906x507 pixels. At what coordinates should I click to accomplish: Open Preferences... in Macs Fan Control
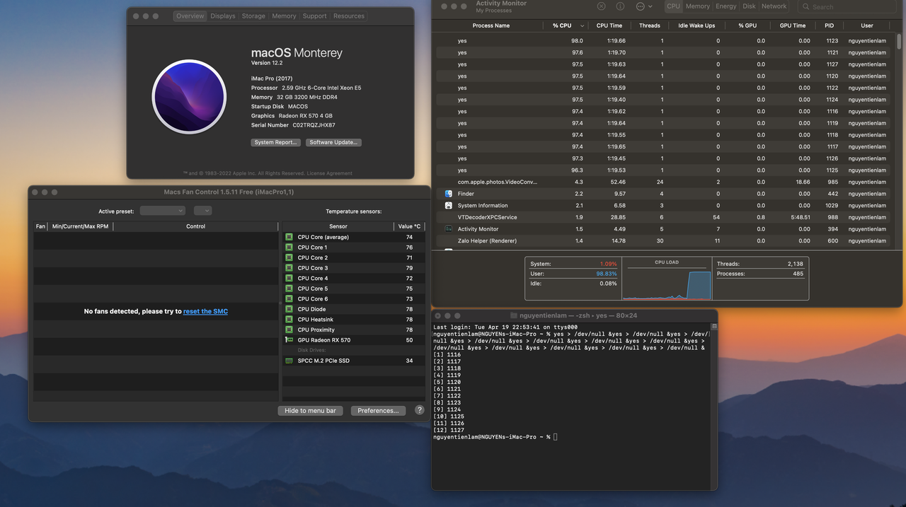click(378, 410)
